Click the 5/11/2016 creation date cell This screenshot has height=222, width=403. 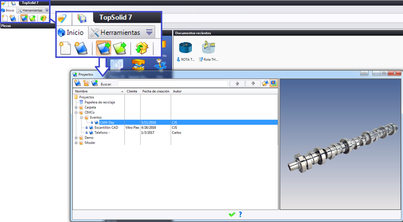tap(149, 123)
